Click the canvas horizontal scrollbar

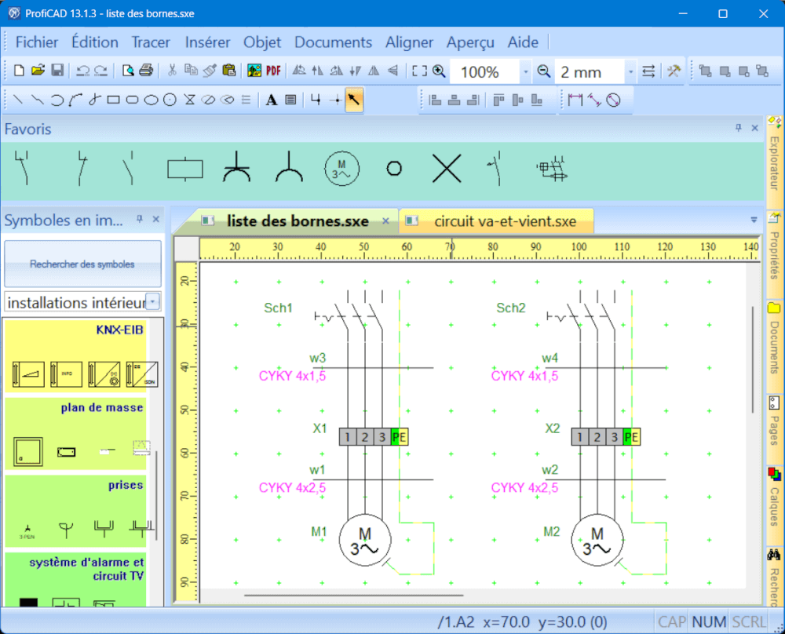[x=353, y=595]
